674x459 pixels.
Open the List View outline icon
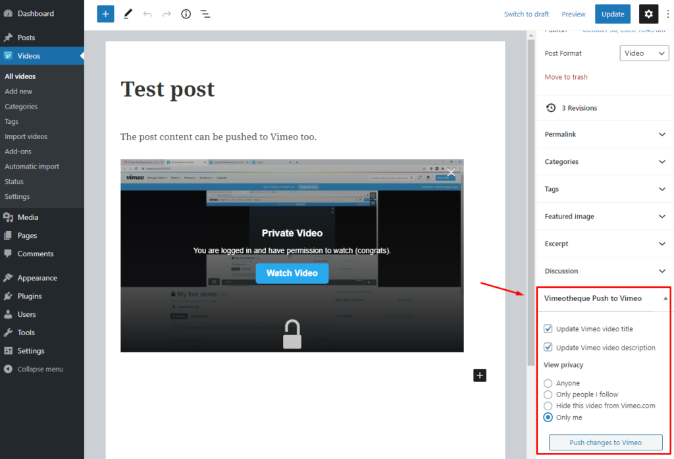[205, 13]
